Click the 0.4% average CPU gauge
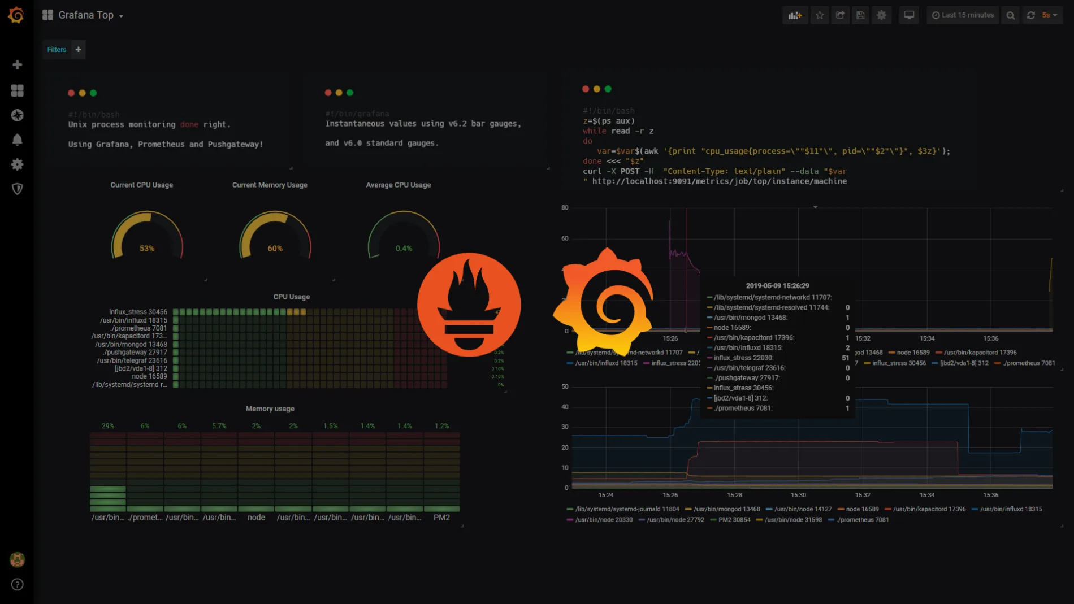The width and height of the screenshot is (1074, 604). pos(404,249)
